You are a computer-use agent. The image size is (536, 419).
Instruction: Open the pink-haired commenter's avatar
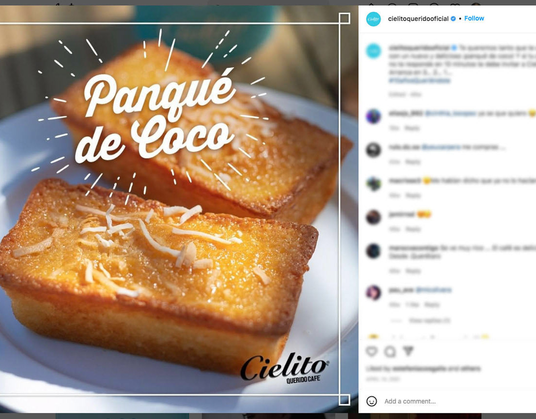click(373, 293)
